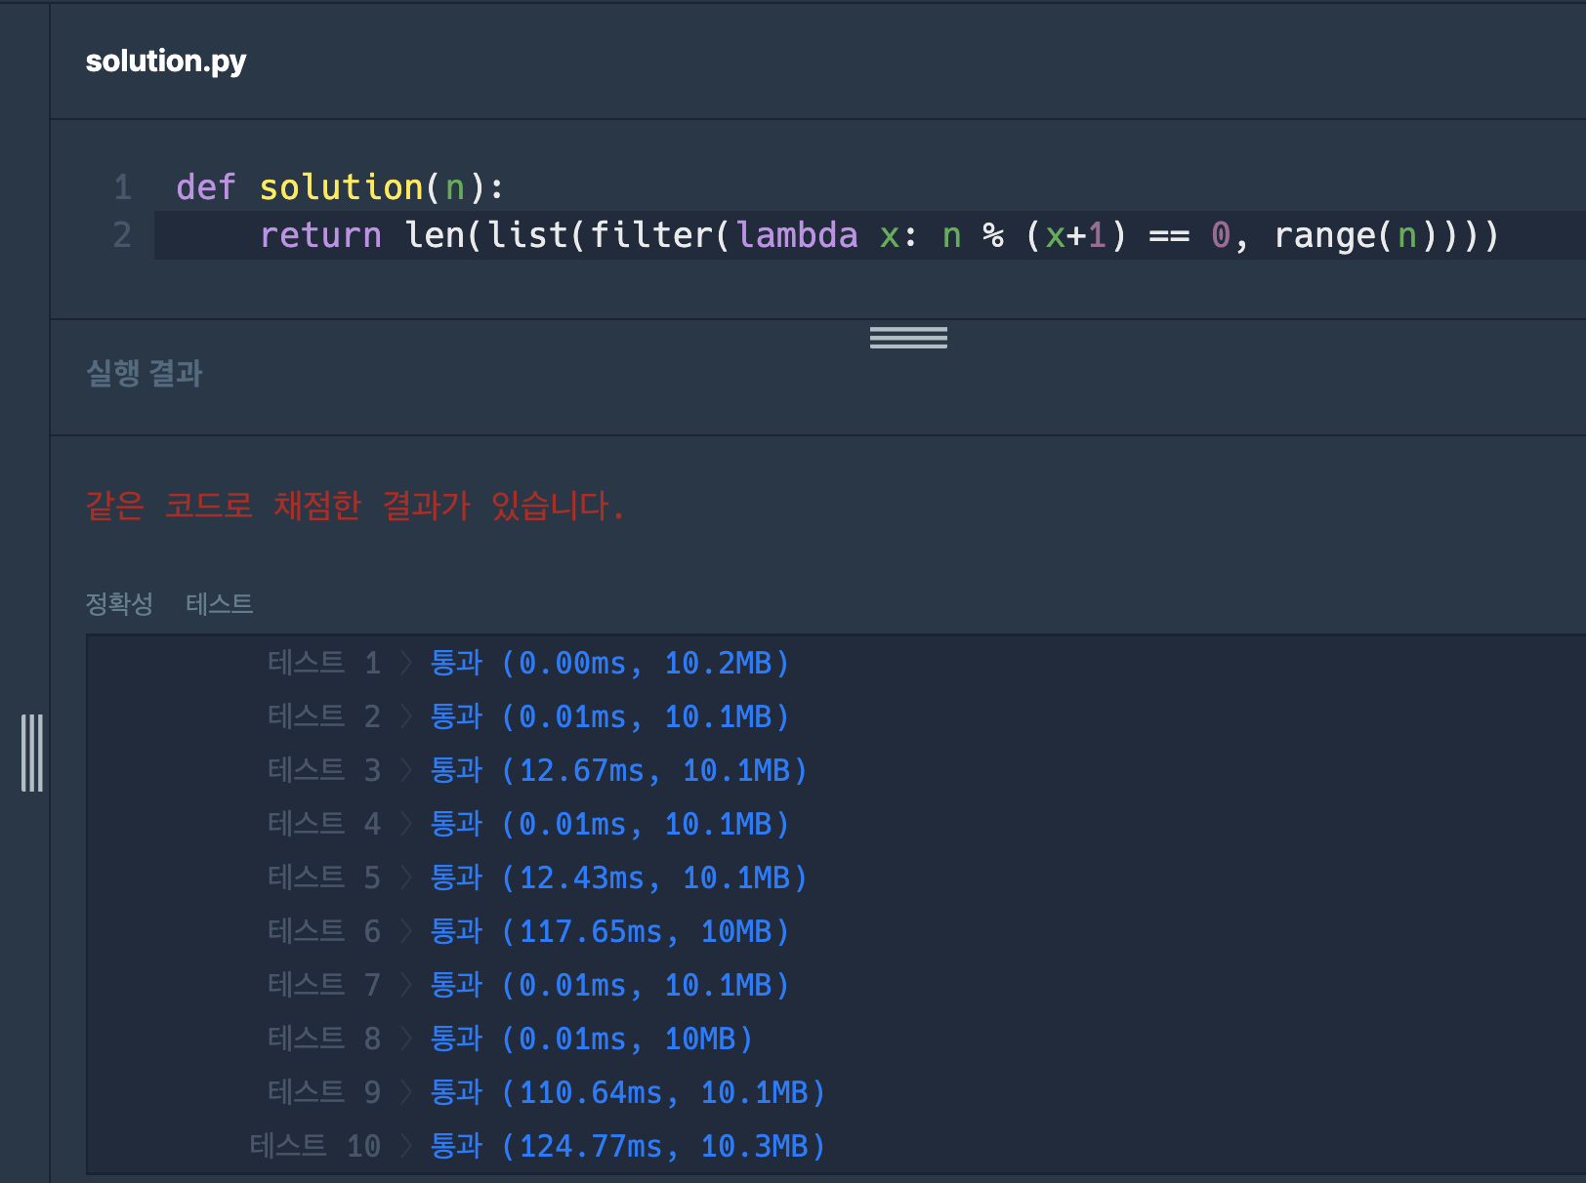The image size is (1586, 1183).
Task: Click code line 1 def solution(n):
Action: [340, 186]
